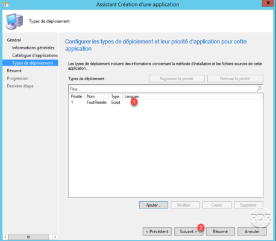Sort by the Nom column header
This screenshot has height=241, width=276.
pos(96,96)
